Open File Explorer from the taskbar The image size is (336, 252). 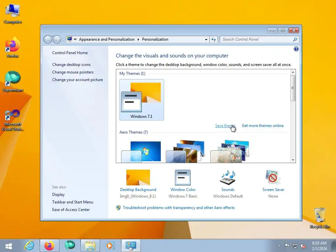90,245
